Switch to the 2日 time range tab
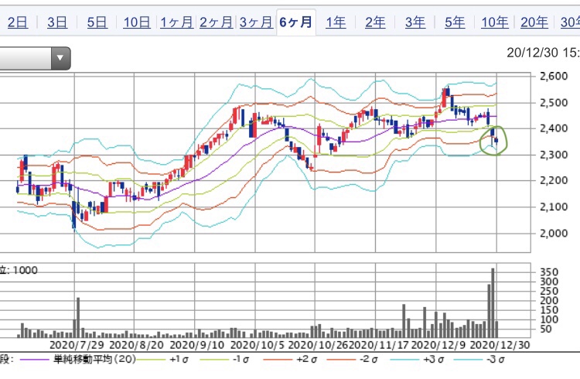Viewport: 580px width, 379px height. pos(17,22)
